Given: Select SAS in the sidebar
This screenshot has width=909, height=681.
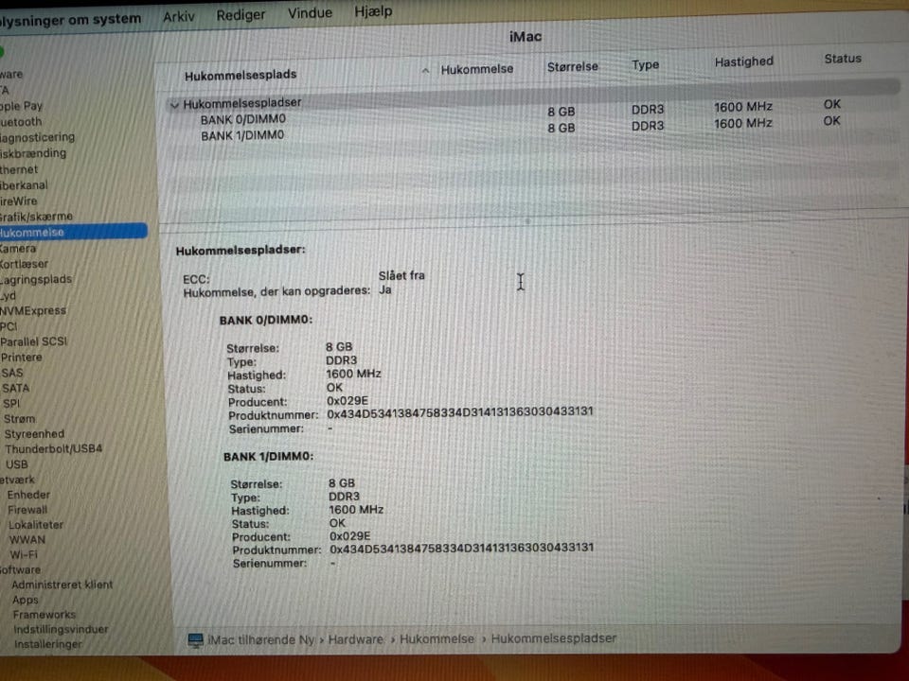Looking at the screenshot, I should pos(12,373).
